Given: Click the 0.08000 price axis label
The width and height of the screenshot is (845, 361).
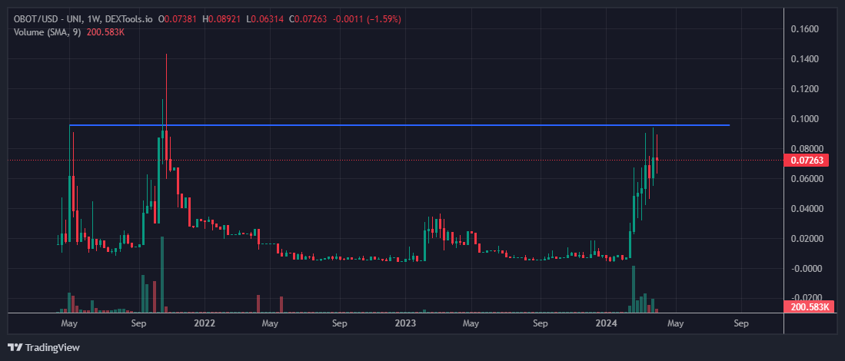Looking at the screenshot, I should tap(807, 148).
